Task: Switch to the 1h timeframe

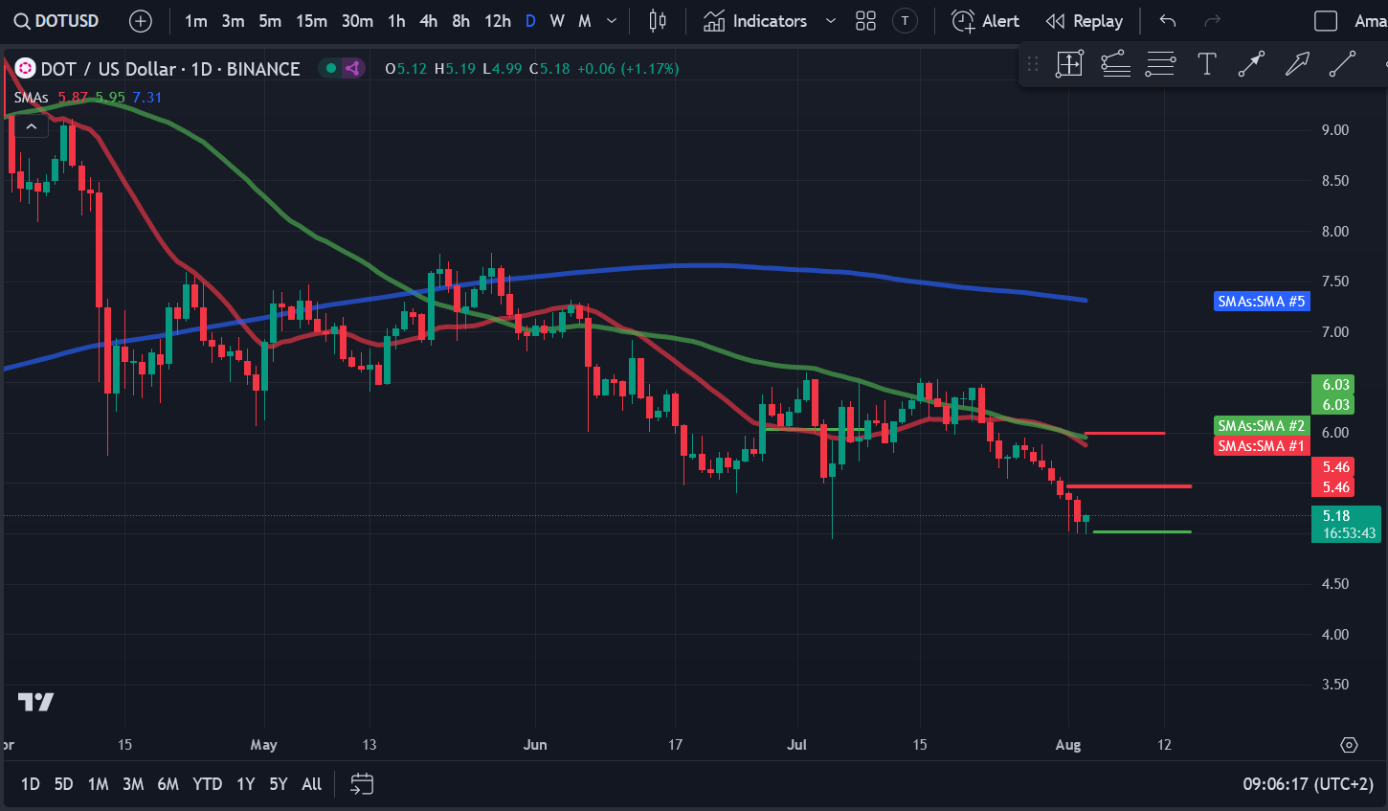Action: (396, 21)
